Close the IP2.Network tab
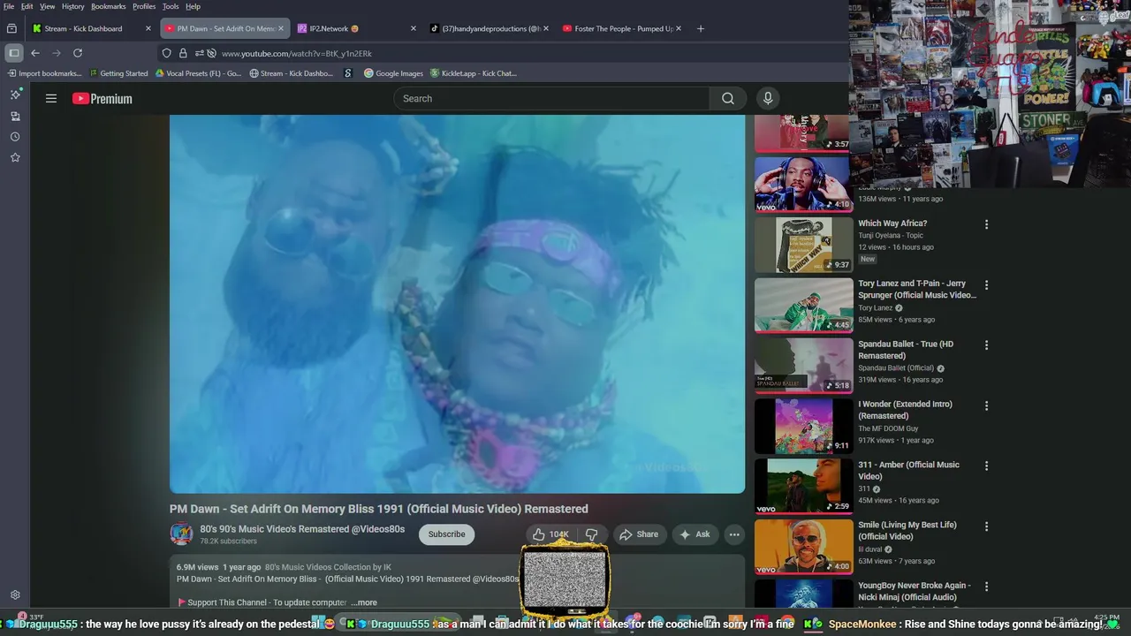 point(414,28)
